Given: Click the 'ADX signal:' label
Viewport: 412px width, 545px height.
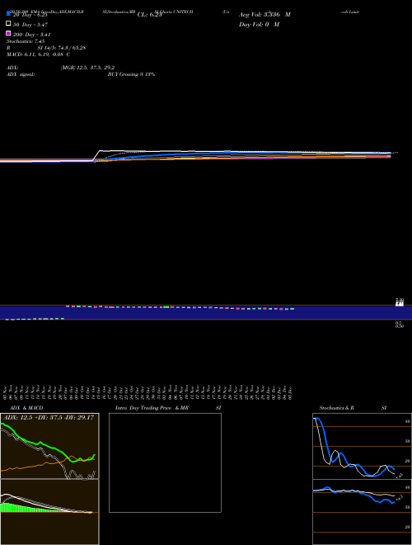Looking at the screenshot, I should point(21,74).
